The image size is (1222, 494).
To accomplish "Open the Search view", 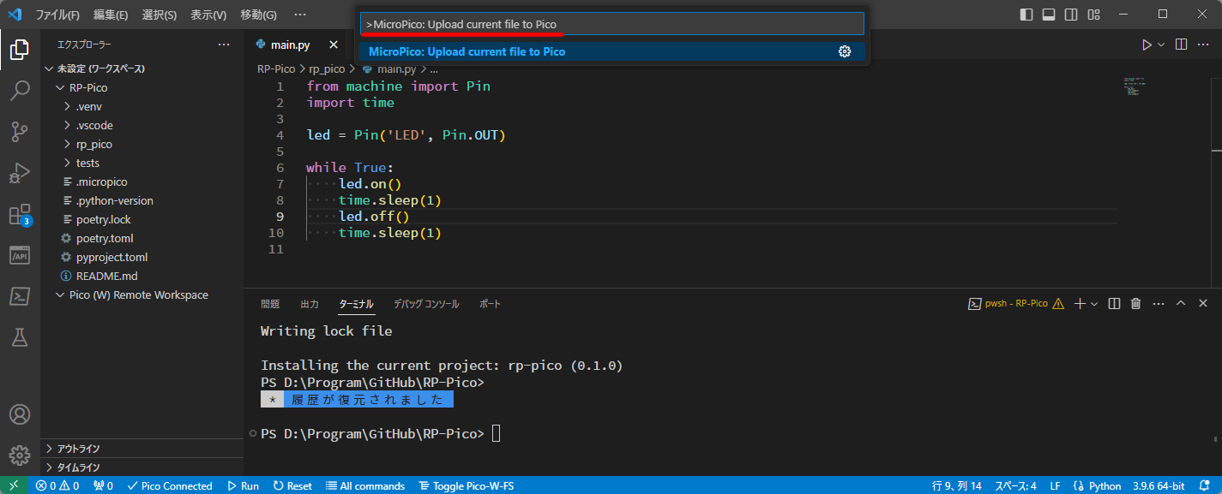I will (20, 90).
